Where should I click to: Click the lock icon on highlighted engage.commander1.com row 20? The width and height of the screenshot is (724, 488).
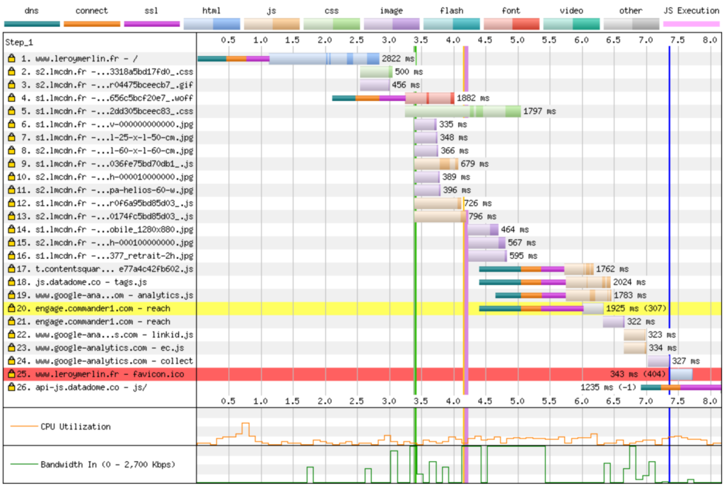pos(11,308)
